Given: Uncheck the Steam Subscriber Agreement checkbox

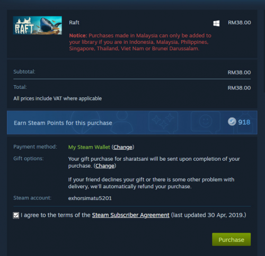Looking at the screenshot, I should click(x=16, y=215).
